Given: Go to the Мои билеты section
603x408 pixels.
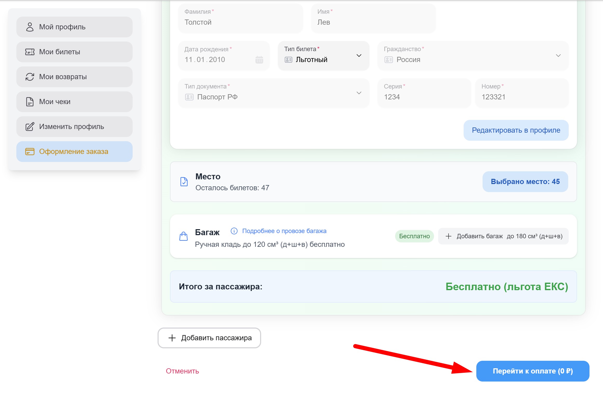Looking at the screenshot, I should [x=74, y=52].
